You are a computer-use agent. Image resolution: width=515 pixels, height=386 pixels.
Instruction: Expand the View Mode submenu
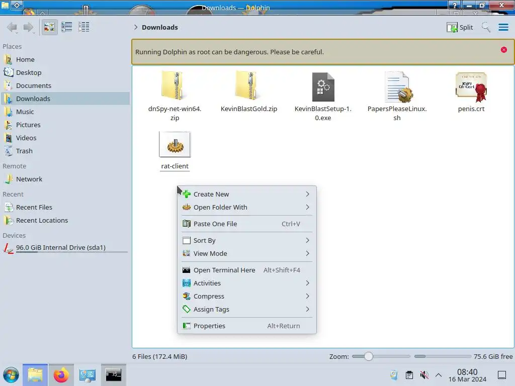[x=246, y=254]
